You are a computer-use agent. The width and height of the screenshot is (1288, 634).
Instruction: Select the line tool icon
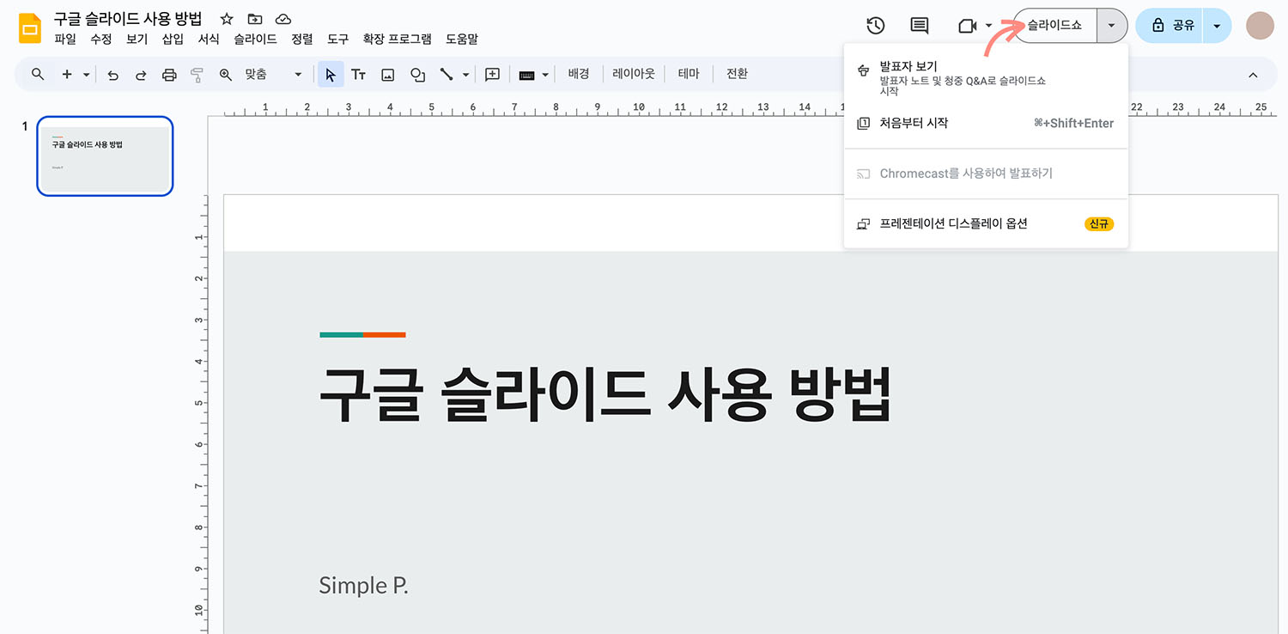click(447, 75)
